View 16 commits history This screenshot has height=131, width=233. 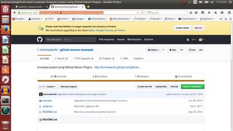coord(58,76)
